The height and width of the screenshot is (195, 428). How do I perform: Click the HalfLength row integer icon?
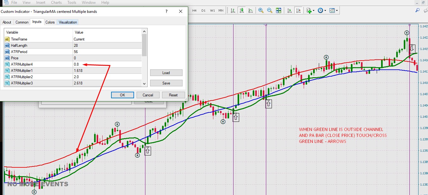click(7, 46)
